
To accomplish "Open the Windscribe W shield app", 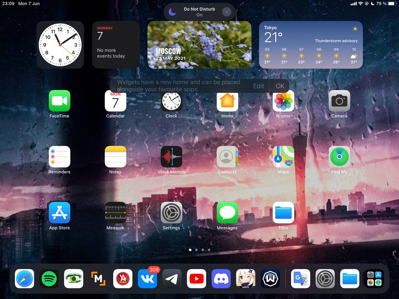I will tap(270, 279).
